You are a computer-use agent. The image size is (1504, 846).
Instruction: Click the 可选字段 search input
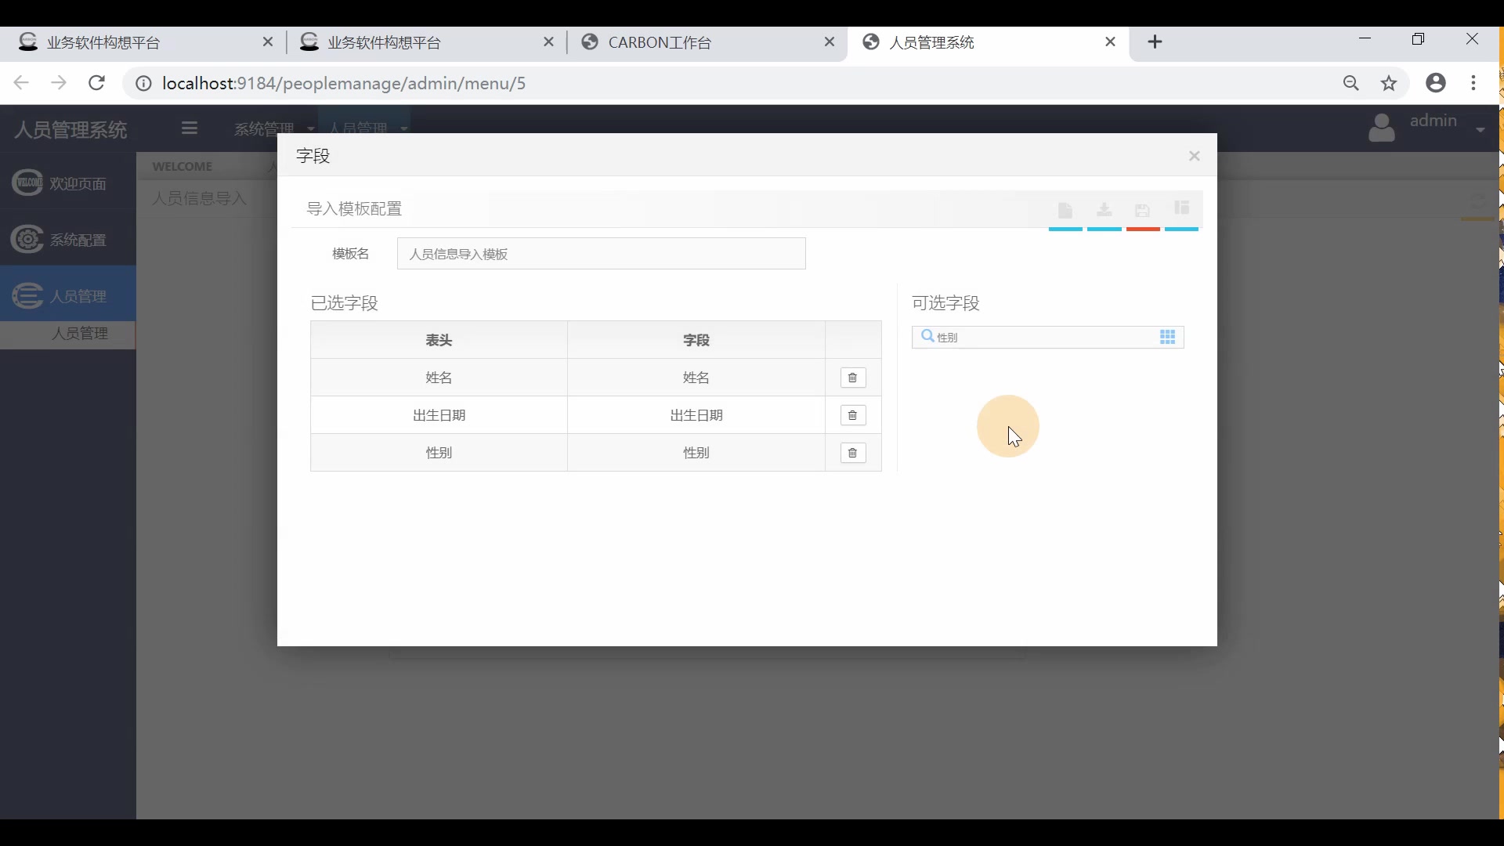pos(1048,337)
